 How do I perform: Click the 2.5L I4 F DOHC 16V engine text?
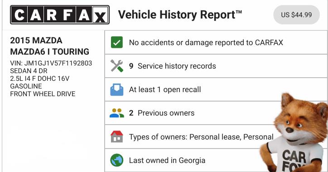[x=40, y=79]
